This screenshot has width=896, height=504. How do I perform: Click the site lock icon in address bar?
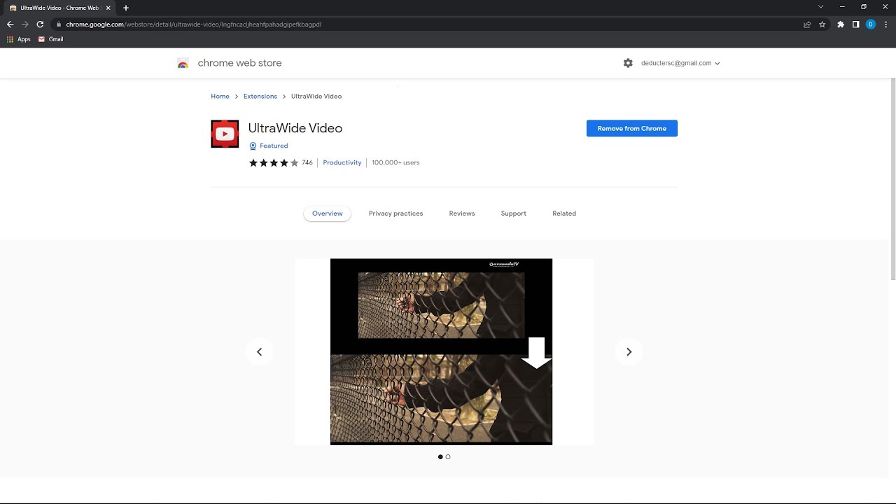(x=59, y=24)
